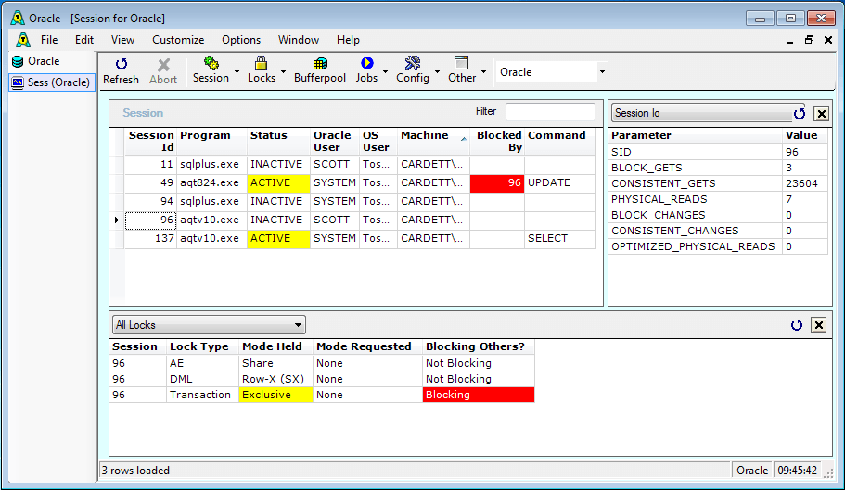Viewport: 845px width, 490px height.
Task: Click the SELECT command cell
Action: click(x=560, y=238)
